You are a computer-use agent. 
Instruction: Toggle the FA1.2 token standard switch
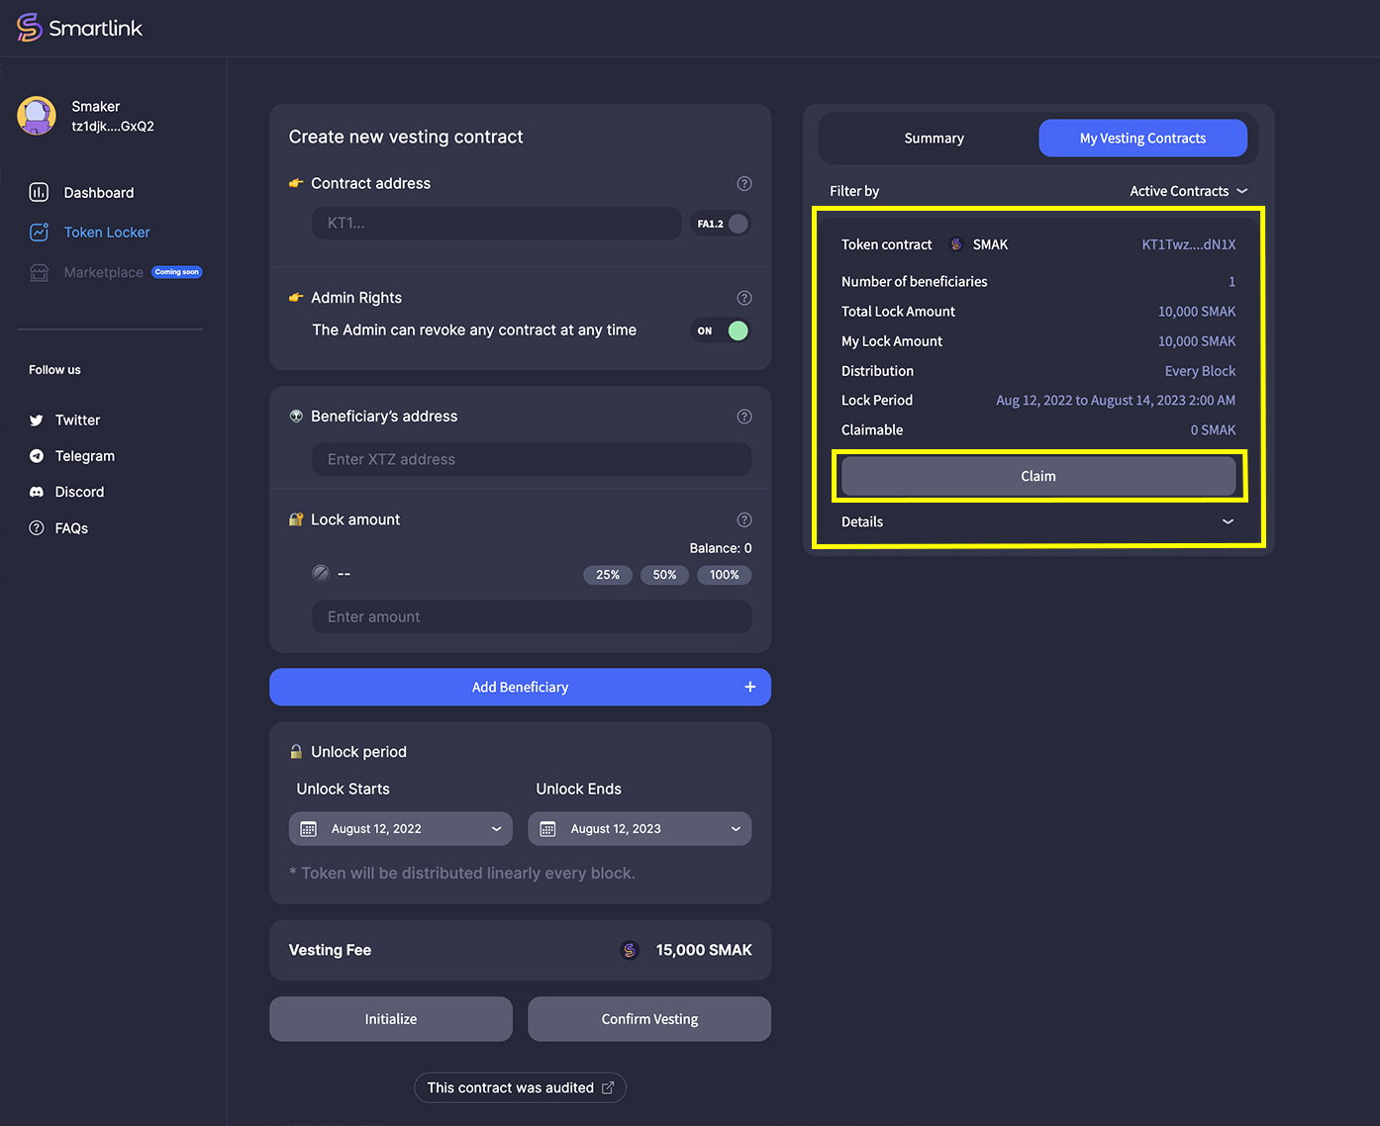(721, 224)
